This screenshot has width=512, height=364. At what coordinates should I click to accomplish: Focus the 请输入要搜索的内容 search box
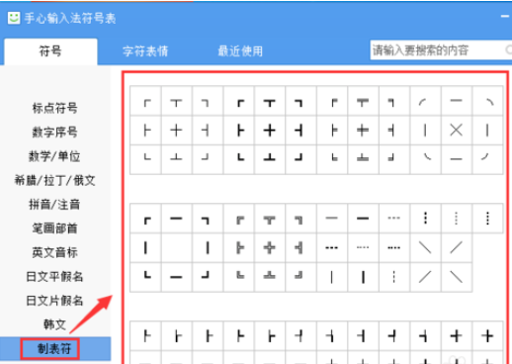(x=441, y=50)
